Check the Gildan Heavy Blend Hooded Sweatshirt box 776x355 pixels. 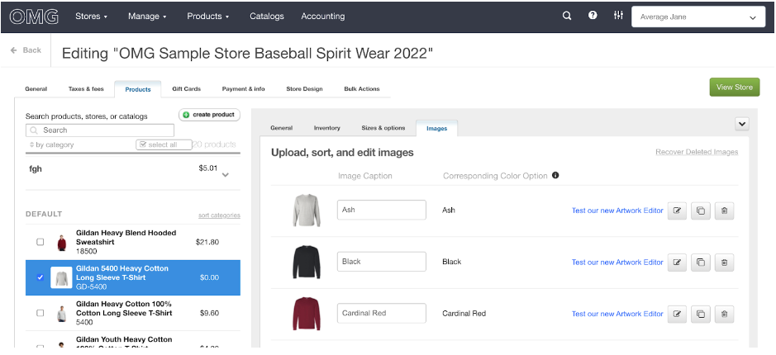pyautogui.click(x=40, y=242)
